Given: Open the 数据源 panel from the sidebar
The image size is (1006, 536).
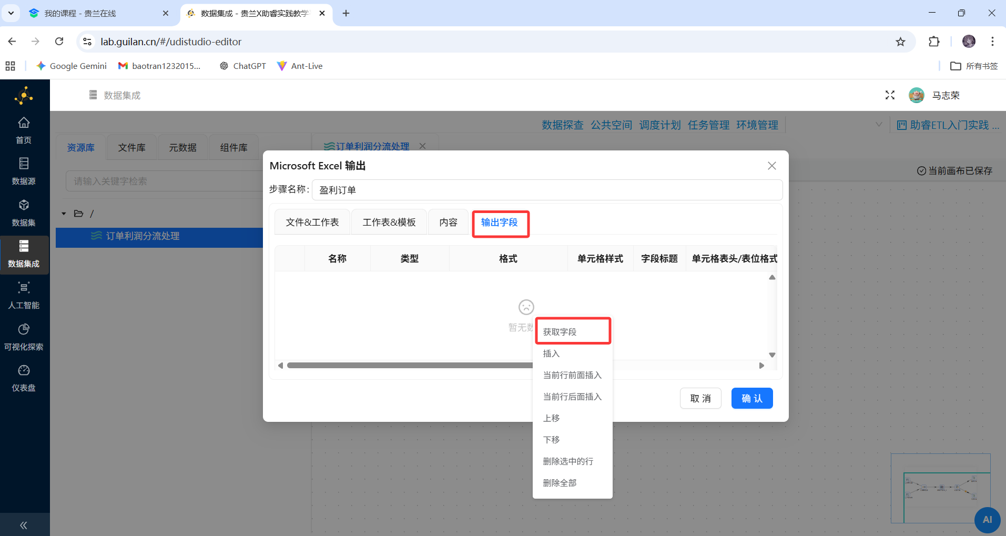Looking at the screenshot, I should coord(24,170).
